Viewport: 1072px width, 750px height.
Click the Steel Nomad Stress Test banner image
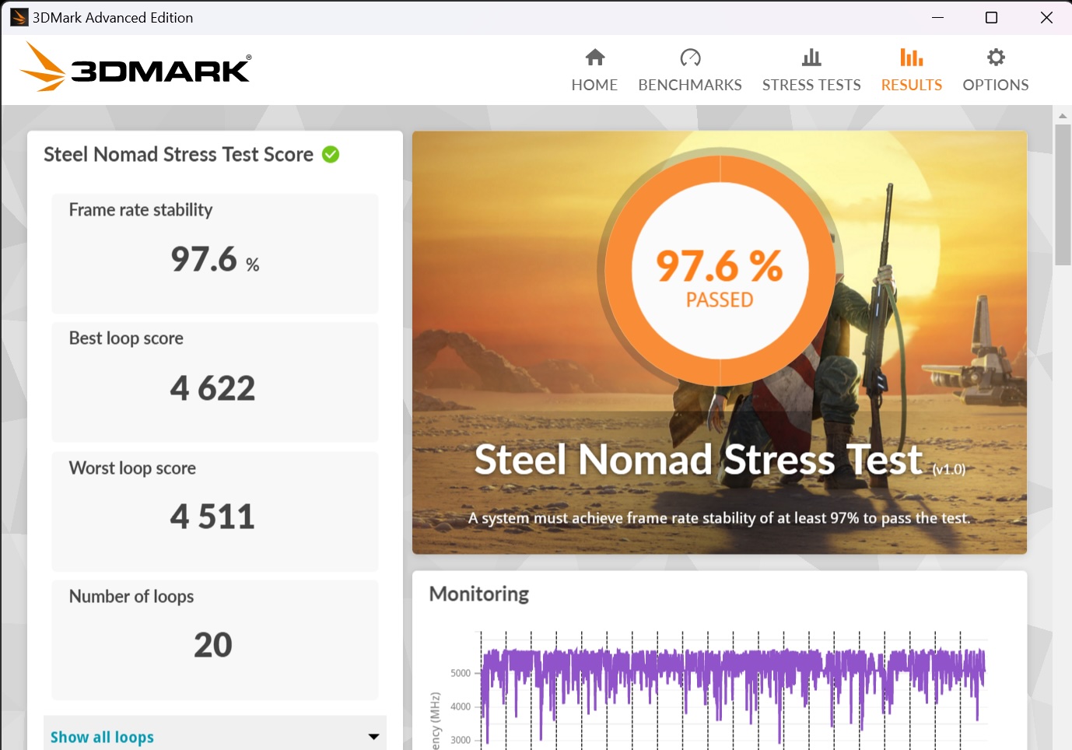click(720, 342)
